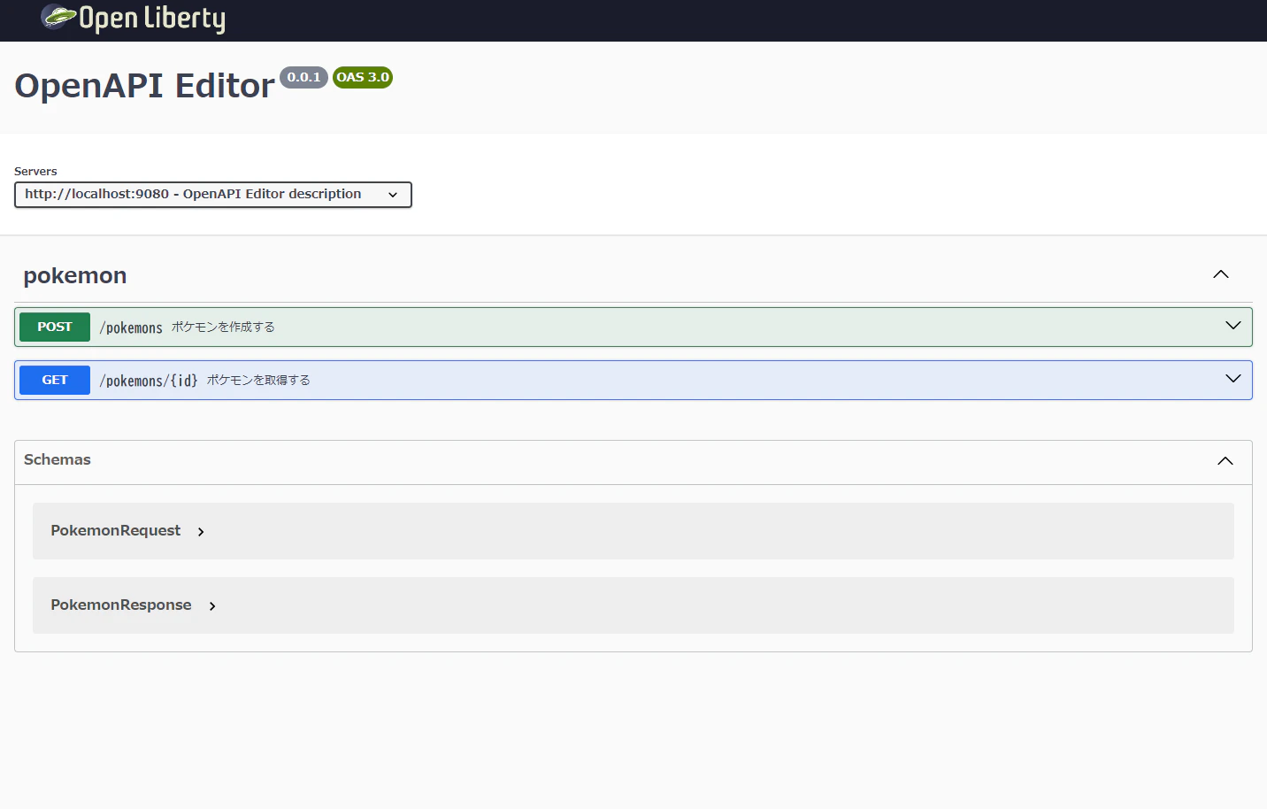Click the /pokemons path text

131,327
